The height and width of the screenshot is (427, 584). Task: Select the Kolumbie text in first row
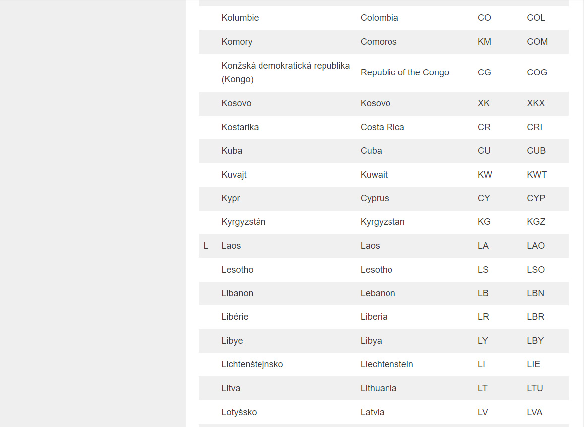(x=240, y=18)
